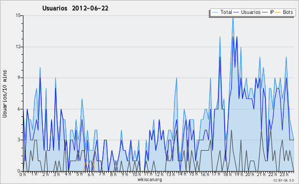The width and height of the screenshot is (299, 184).
Task: Click the x-axis label '3 h'
Action: click(x=57, y=174)
